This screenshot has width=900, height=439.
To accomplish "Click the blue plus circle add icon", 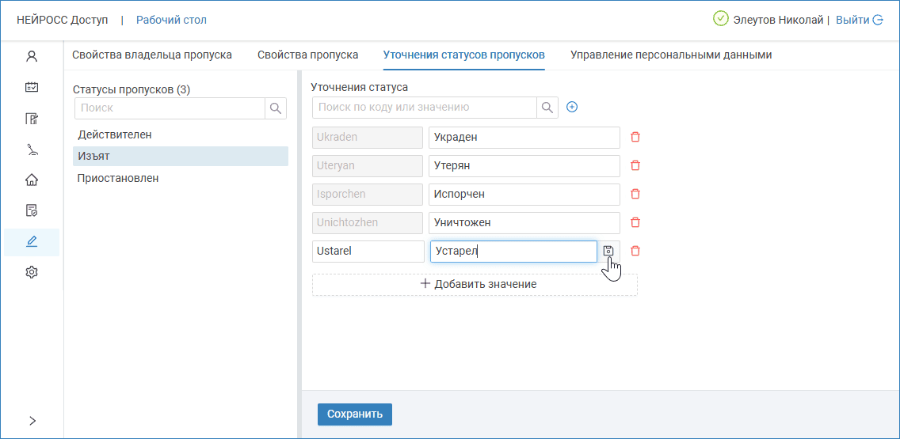I will [x=572, y=107].
